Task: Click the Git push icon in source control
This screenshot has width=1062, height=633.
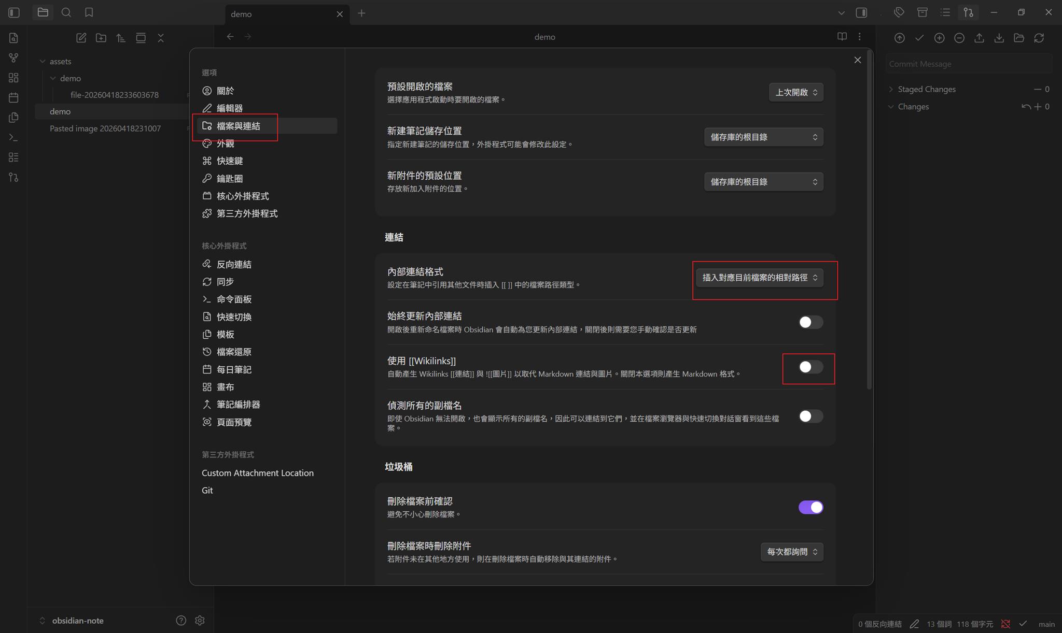Action: coord(979,38)
